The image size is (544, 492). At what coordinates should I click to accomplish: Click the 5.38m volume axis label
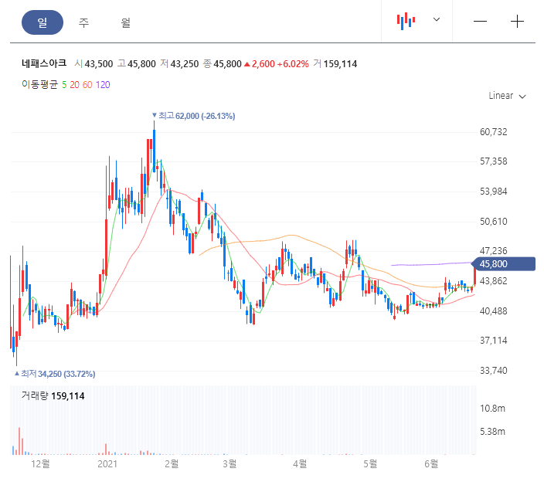pyautogui.click(x=492, y=432)
